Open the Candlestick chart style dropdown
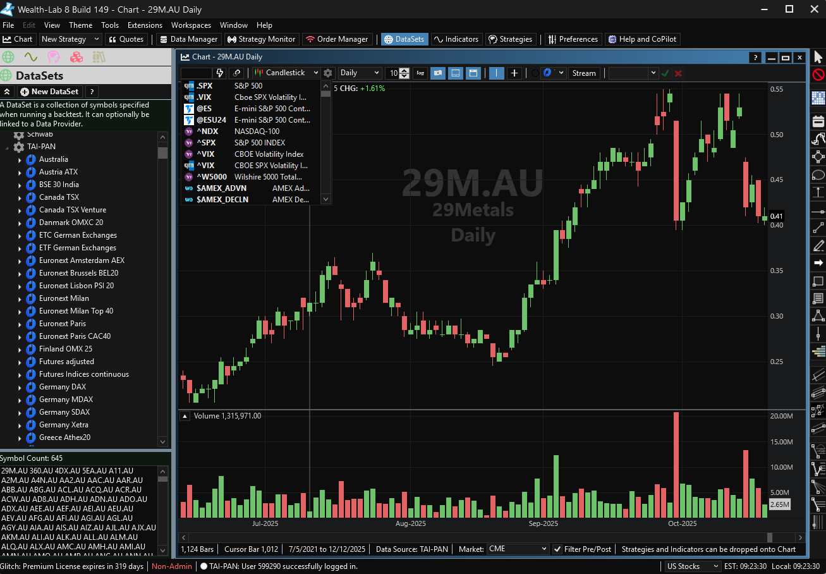Viewport: 826px width, 574px height. click(x=286, y=73)
